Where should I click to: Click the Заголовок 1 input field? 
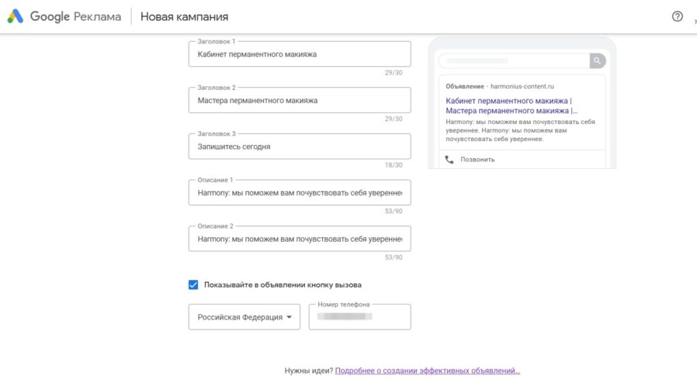299,54
